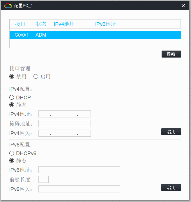Screen dimensions: 191x202
Task: Click the 接口 column header
Action: [20, 24]
